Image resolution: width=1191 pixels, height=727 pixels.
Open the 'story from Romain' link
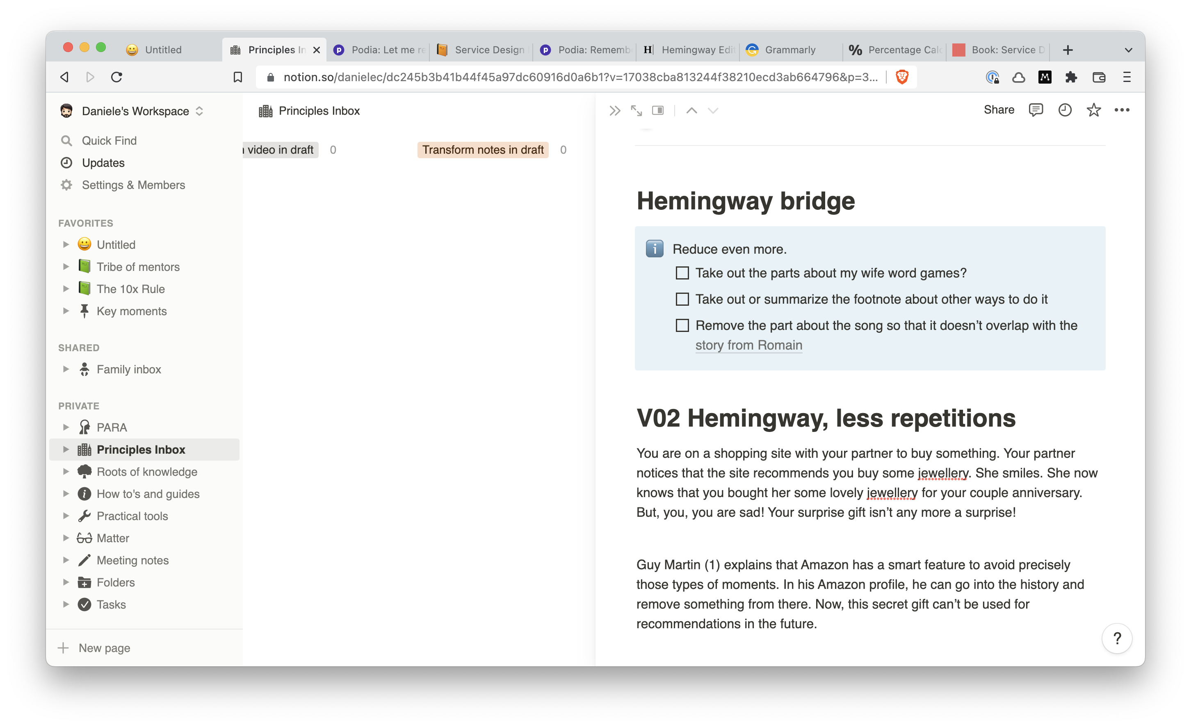coord(748,345)
